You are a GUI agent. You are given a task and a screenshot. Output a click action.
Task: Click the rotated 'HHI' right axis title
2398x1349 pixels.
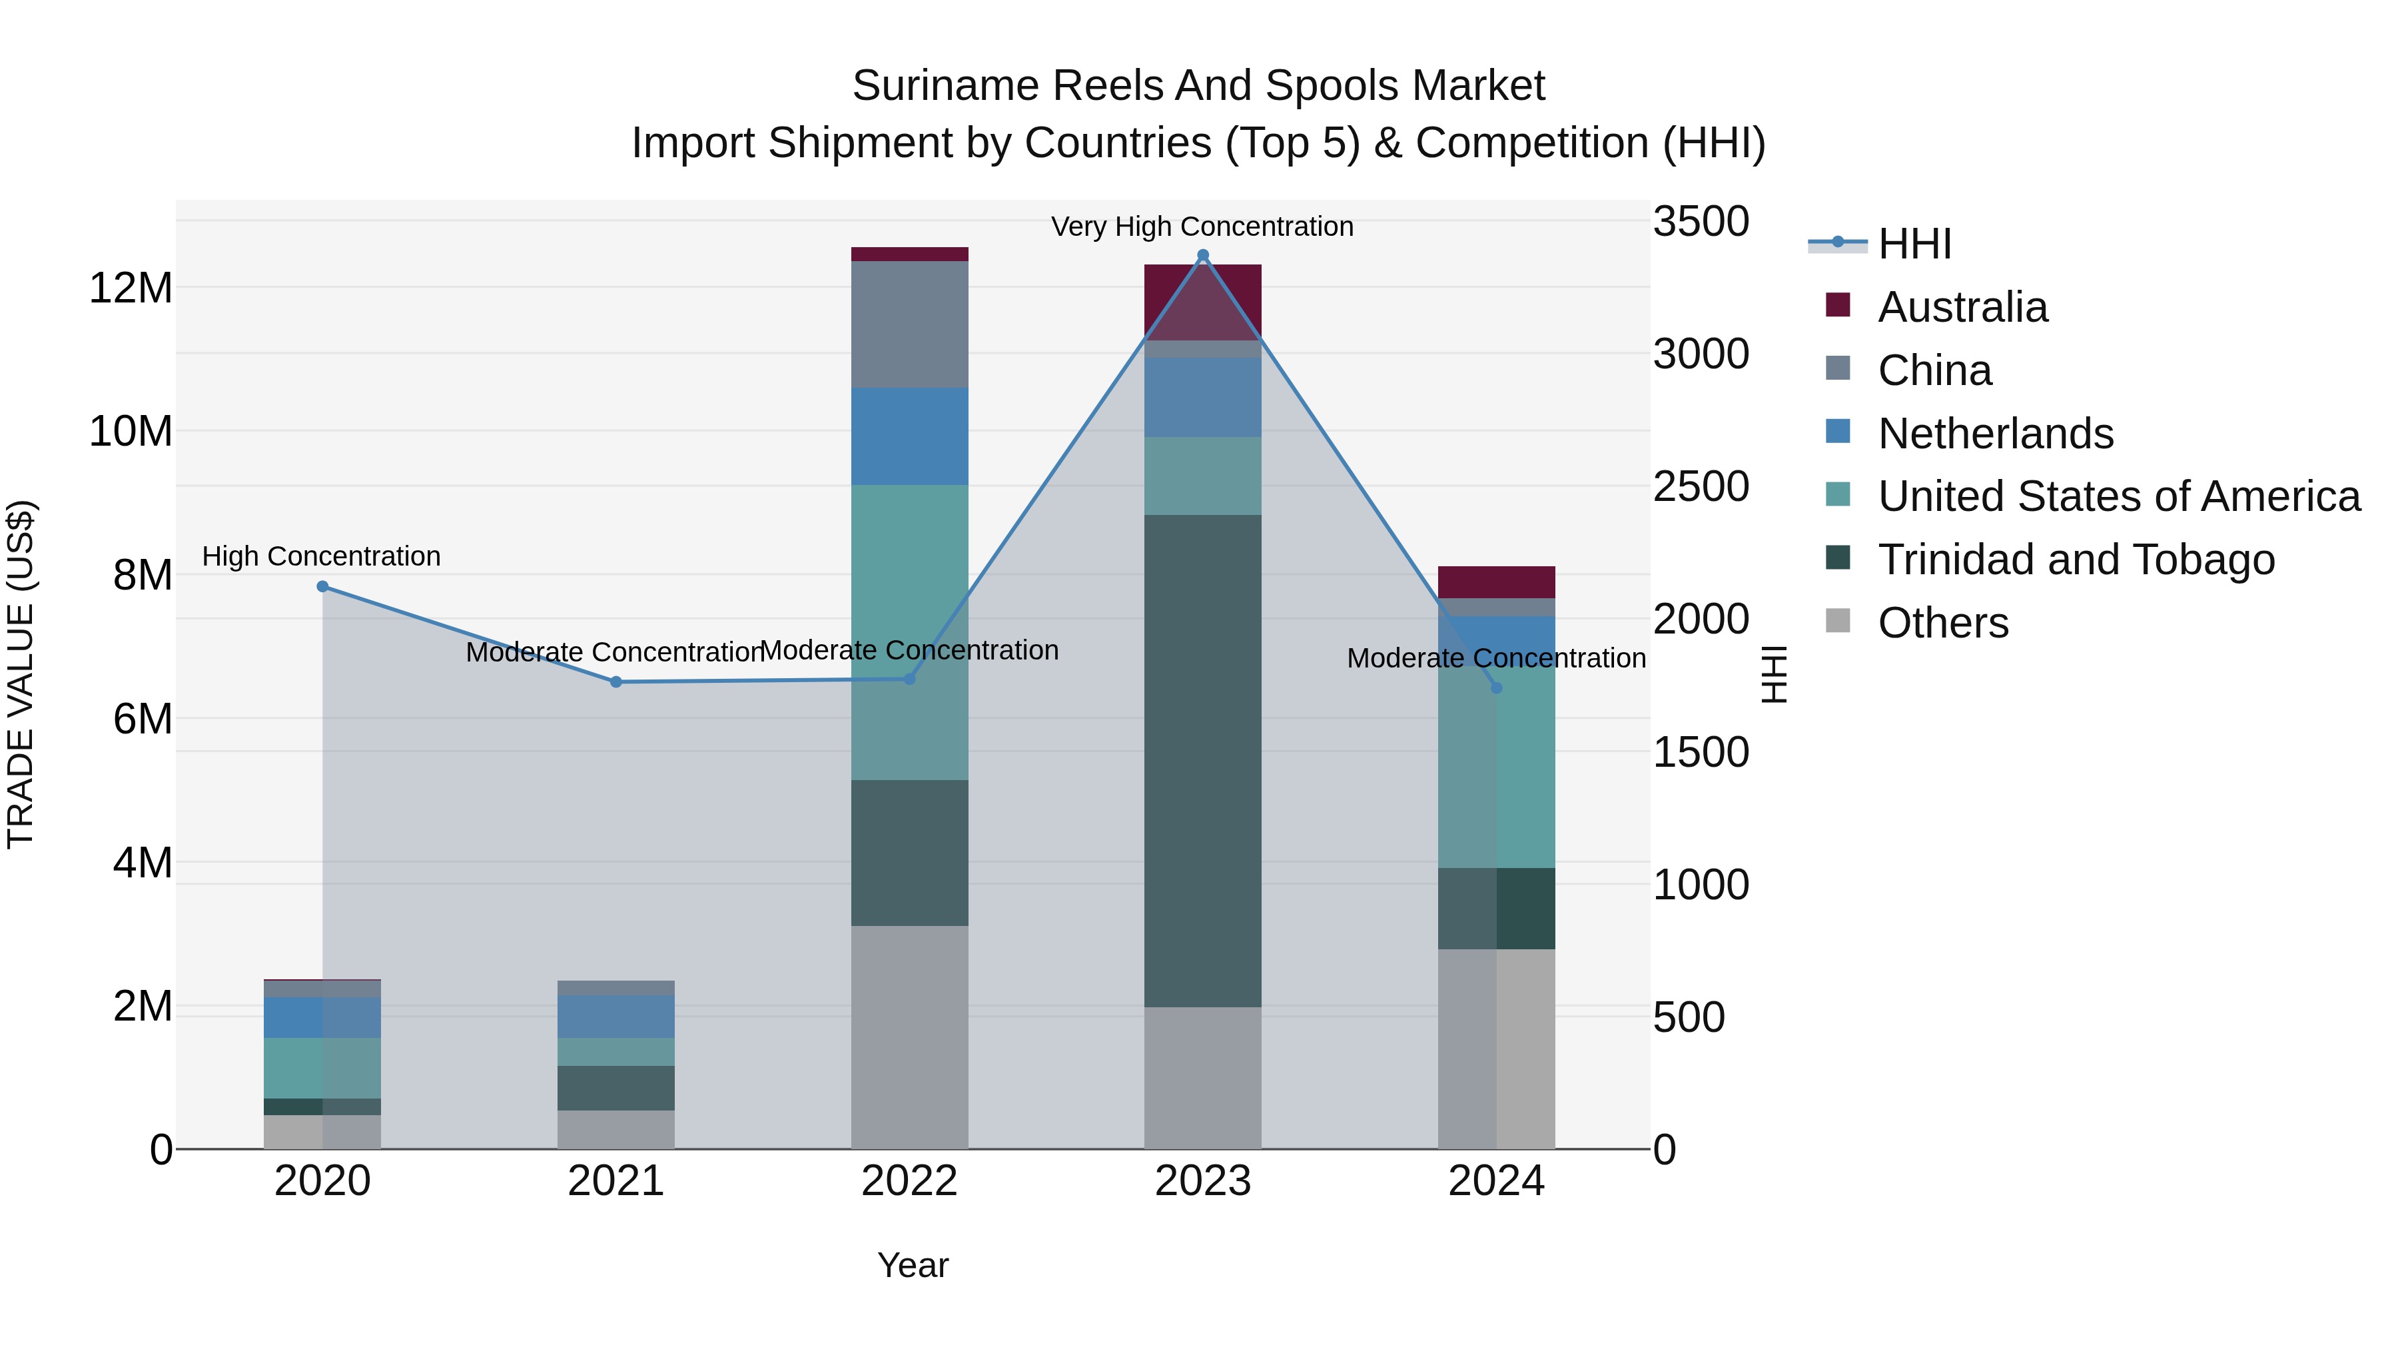point(1775,674)
